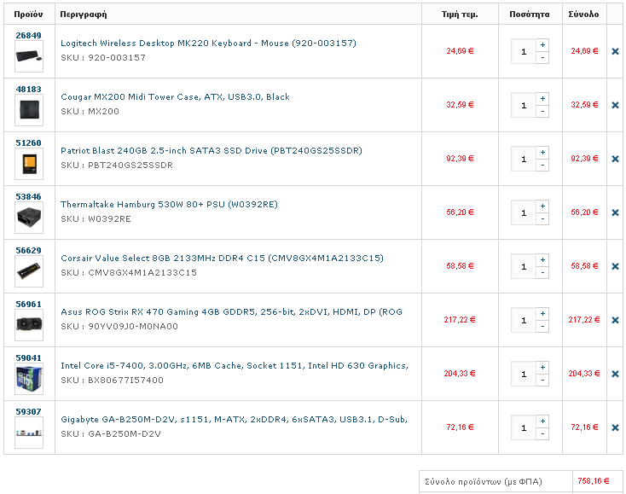
Task: View Patriot Blast SSD thumbnail image
Action: [x=29, y=164]
